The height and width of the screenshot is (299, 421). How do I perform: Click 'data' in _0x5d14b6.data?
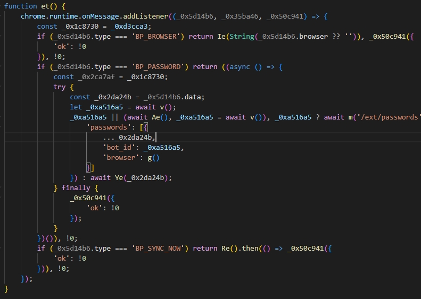point(193,97)
